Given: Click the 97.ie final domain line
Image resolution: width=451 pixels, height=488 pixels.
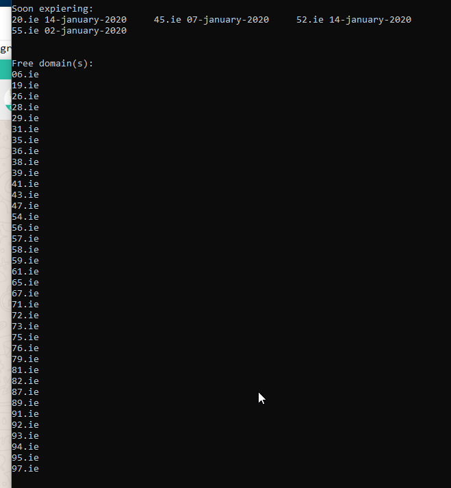Looking at the screenshot, I should [x=25, y=469].
